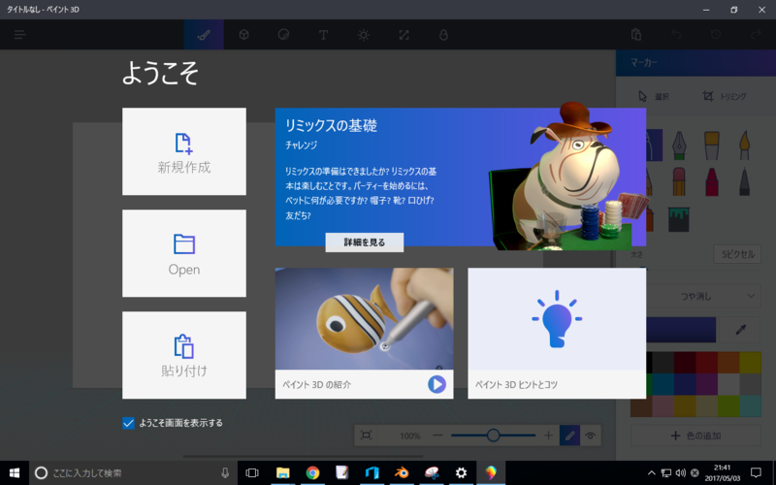Click the 色の追加 add color button
The width and height of the screenshot is (776, 485).
pos(695,436)
